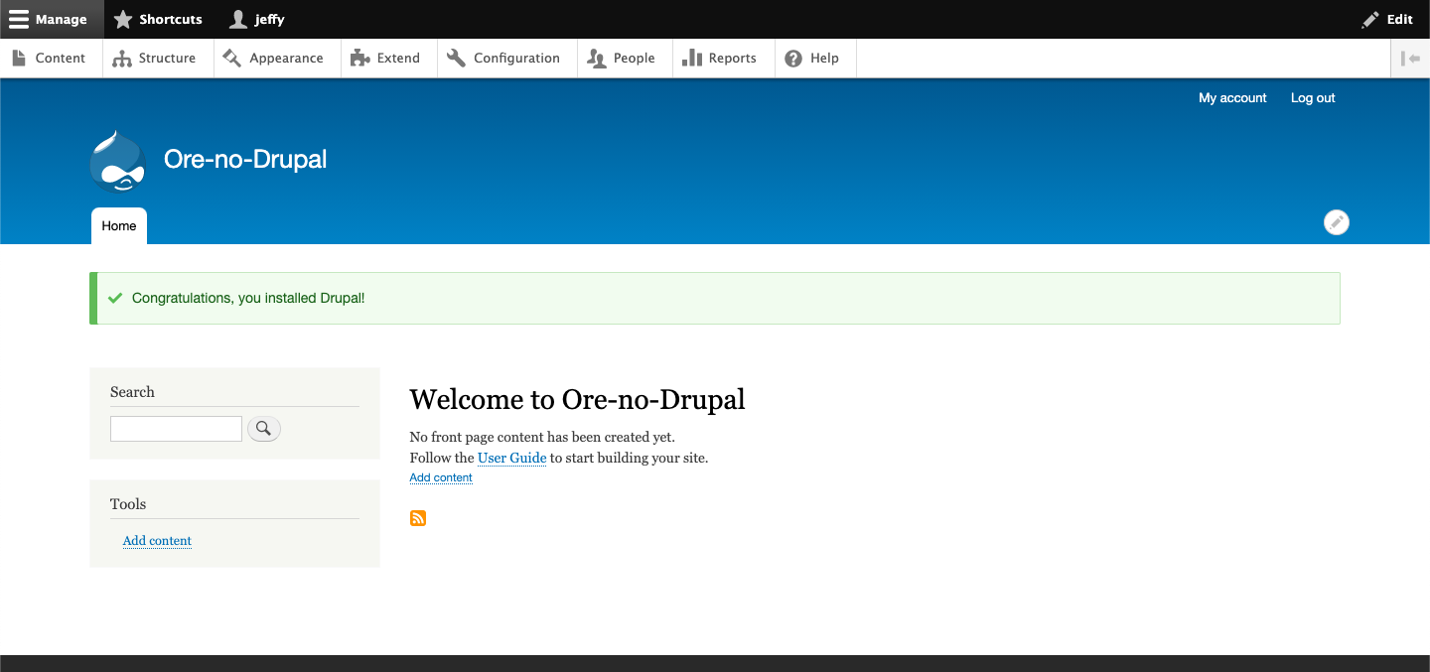Screen dimensions: 1430x672
Task: Focus the Search text field
Action: click(x=176, y=429)
